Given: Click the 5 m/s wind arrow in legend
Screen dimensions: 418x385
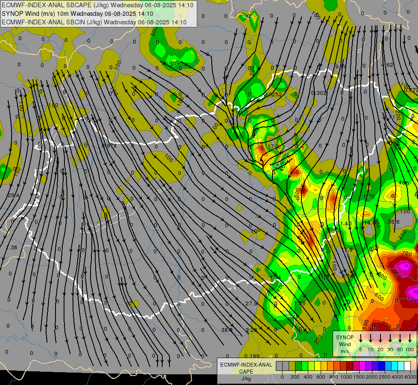Looking at the screenshot, I should [x=360, y=338].
